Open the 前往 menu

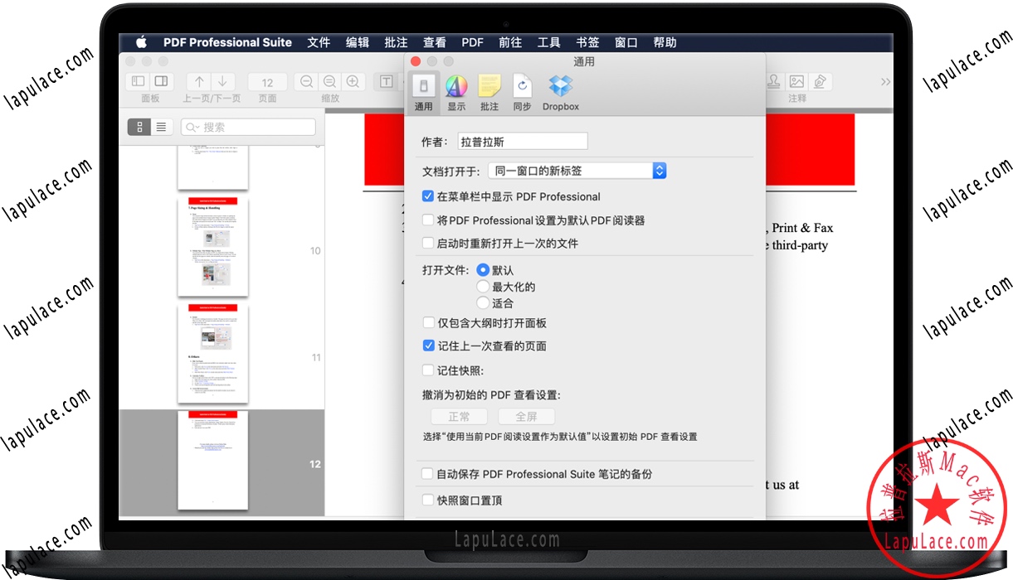click(x=510, y=42)
